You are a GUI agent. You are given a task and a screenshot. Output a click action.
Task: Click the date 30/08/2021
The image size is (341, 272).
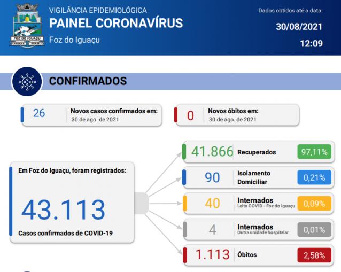(299, 27)
